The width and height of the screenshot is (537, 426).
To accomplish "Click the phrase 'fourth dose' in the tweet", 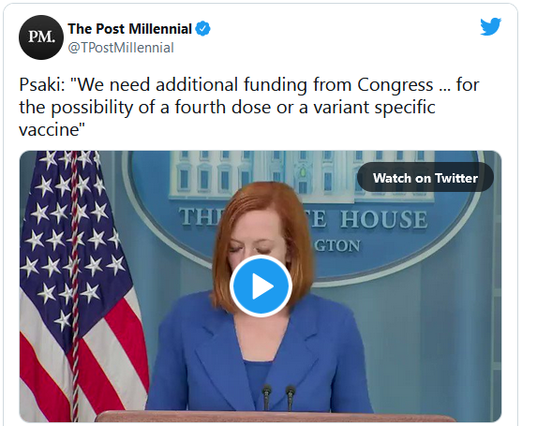I will pyautogui.click(x=223, y=107).
